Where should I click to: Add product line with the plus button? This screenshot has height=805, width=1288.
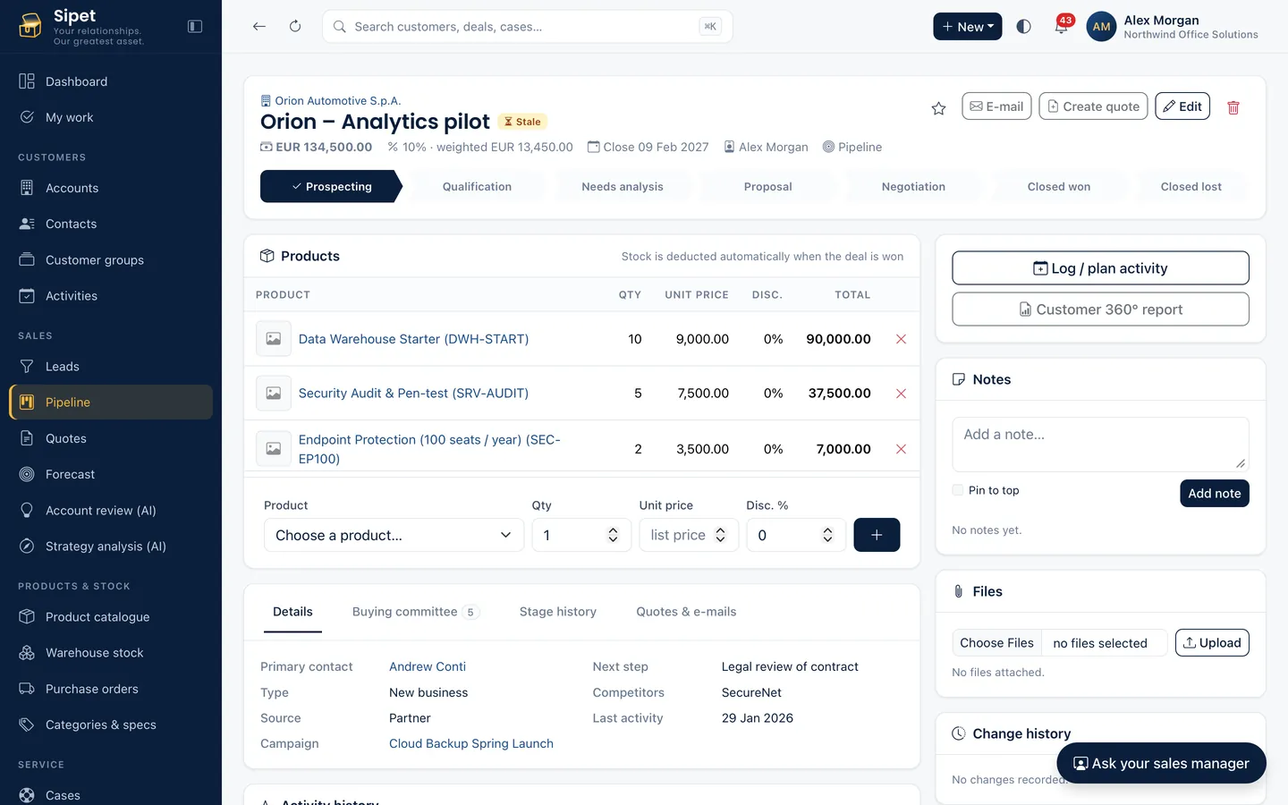[877, 535]
